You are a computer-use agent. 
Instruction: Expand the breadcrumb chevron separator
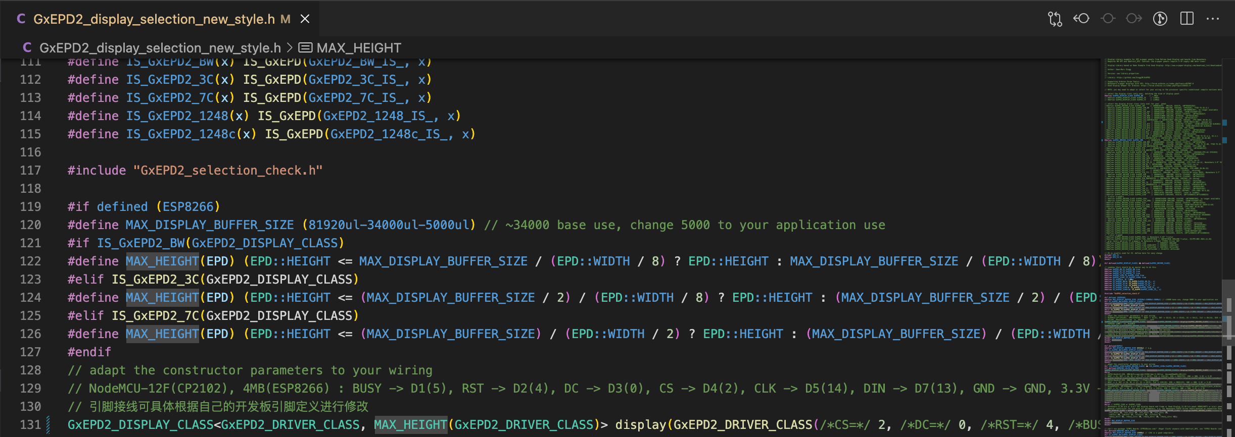pyautogui.click(x=290, y=48)
